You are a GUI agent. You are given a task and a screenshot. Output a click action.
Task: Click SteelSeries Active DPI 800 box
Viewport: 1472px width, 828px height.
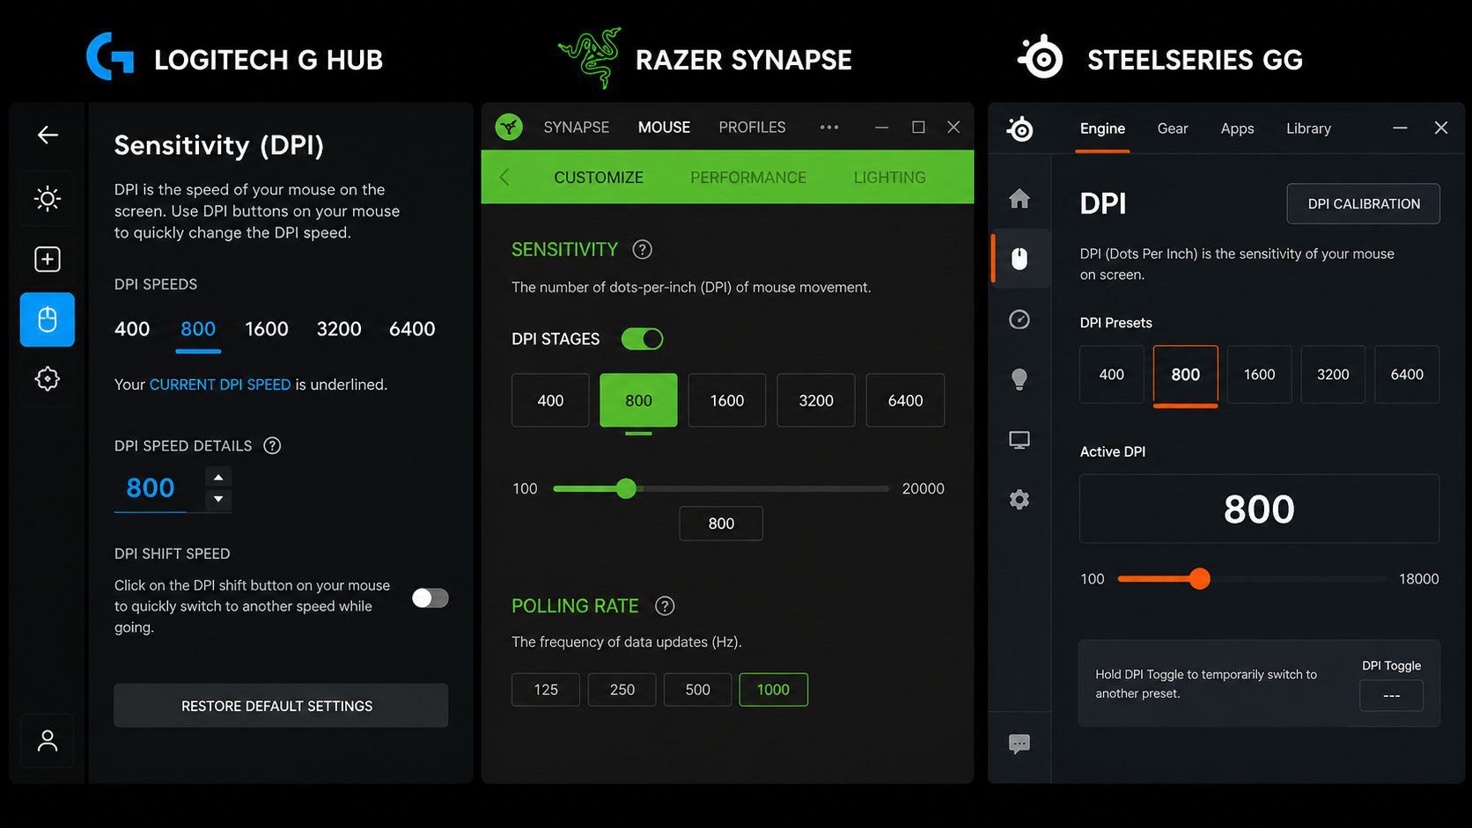click(x=1259, y=509)
